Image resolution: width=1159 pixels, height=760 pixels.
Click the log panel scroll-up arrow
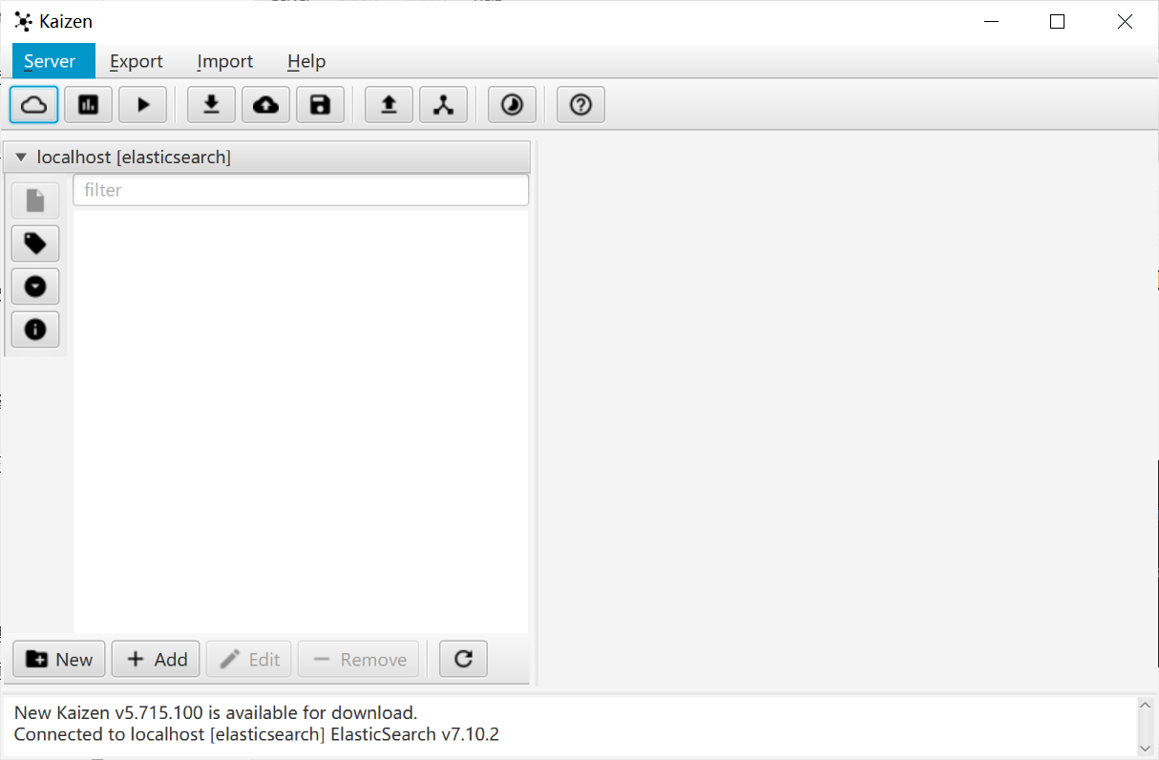pyautogui.click(x=1146, y=707)
